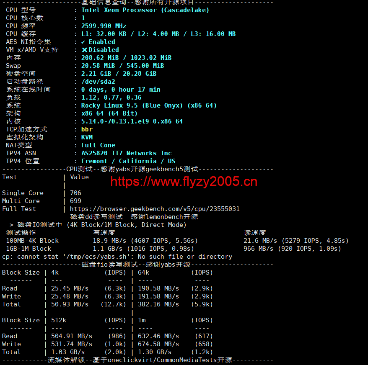Click the '64k' block size header
The width and height of the screenshot is (368, 365).
pyautogui.click(x=143, y=272)
